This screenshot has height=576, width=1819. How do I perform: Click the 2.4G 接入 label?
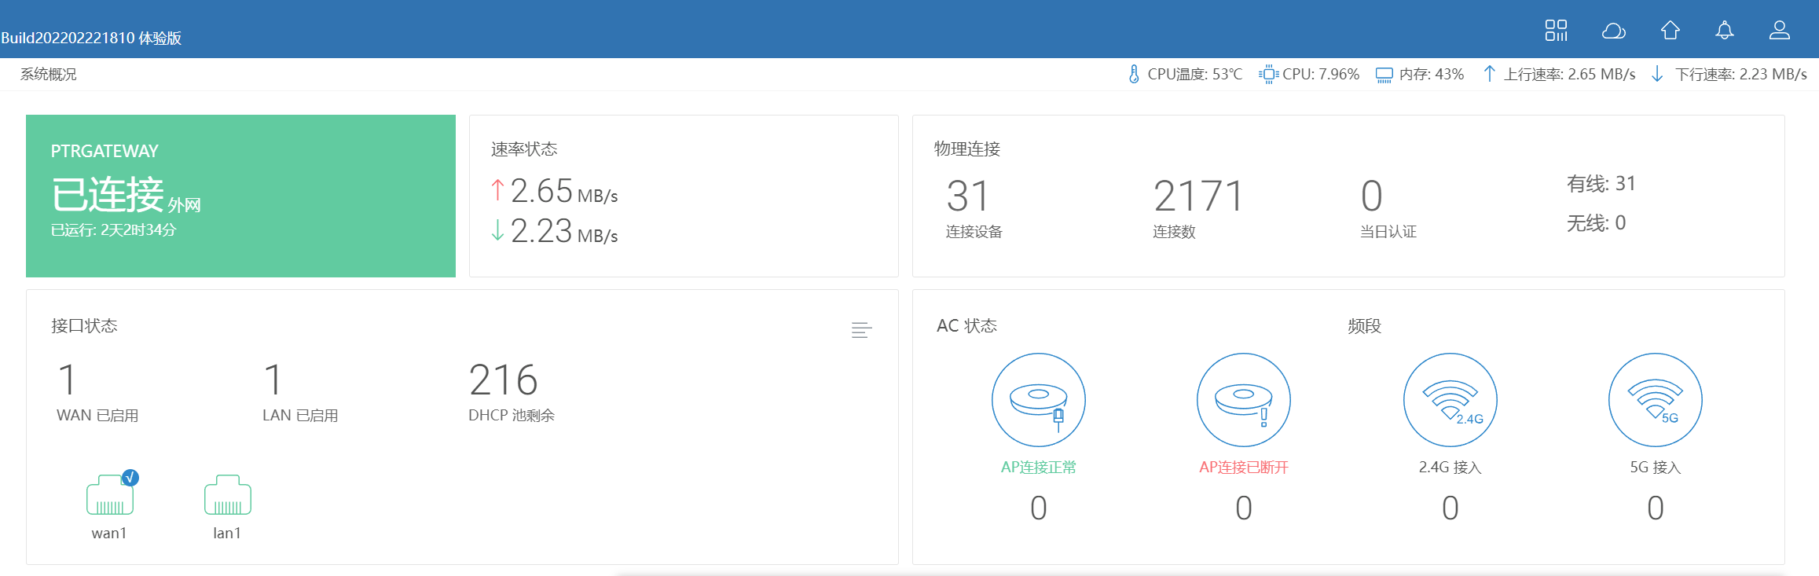coord(1450,468)
